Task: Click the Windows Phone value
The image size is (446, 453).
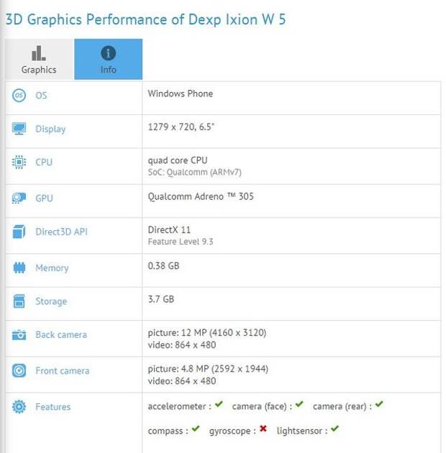Action: pos(181,93)
